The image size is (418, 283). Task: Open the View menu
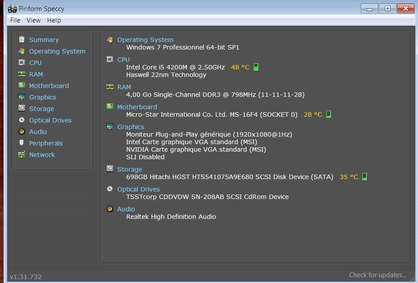(x=33, y=20)
